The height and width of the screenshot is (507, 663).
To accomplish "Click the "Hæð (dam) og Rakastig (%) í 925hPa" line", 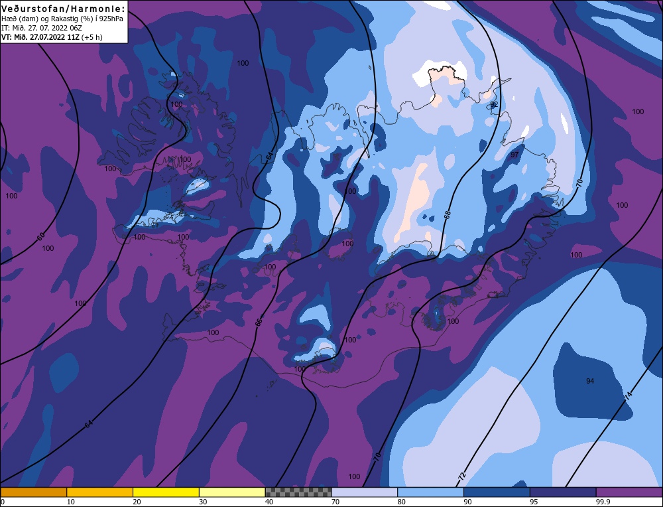I will tap(62, 19).
